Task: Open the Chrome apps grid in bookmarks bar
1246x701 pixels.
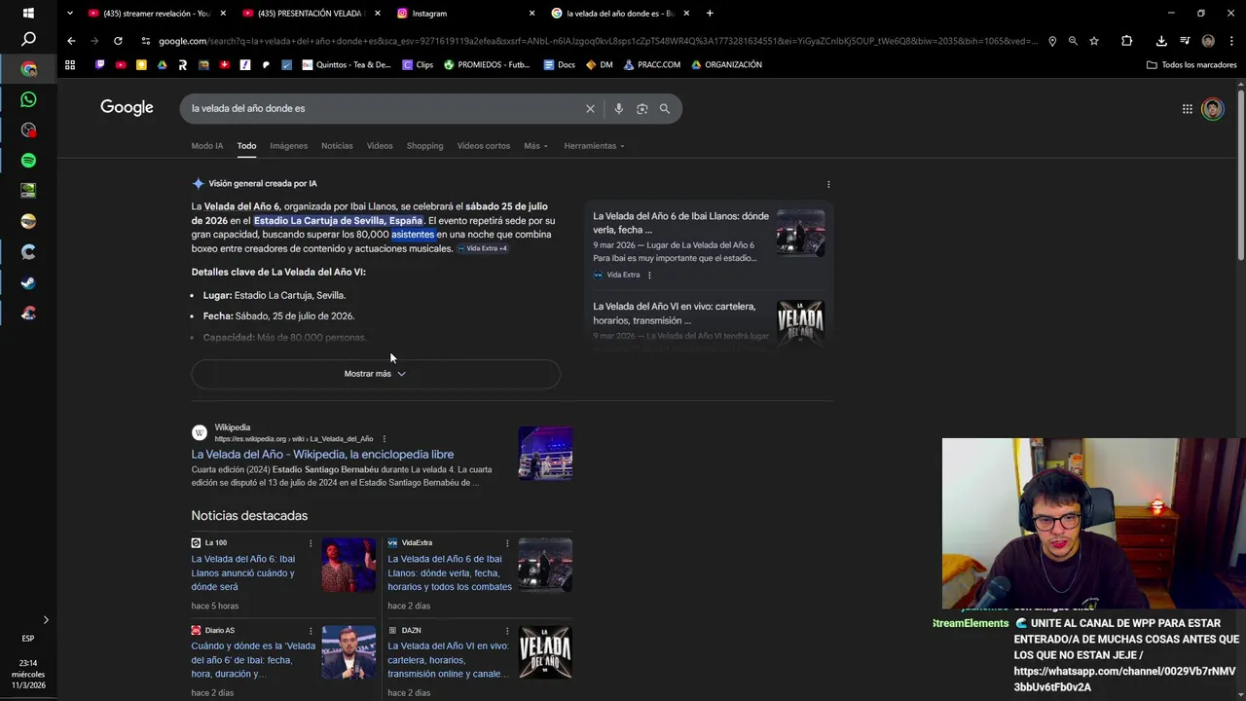Action: coord(70,64)
